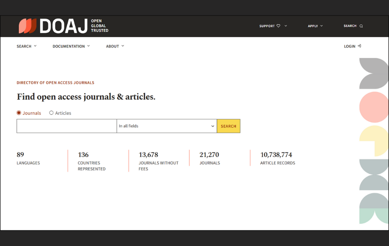Open the Documentation menu
The image size is (389, 246).
[x=71, y=46]
